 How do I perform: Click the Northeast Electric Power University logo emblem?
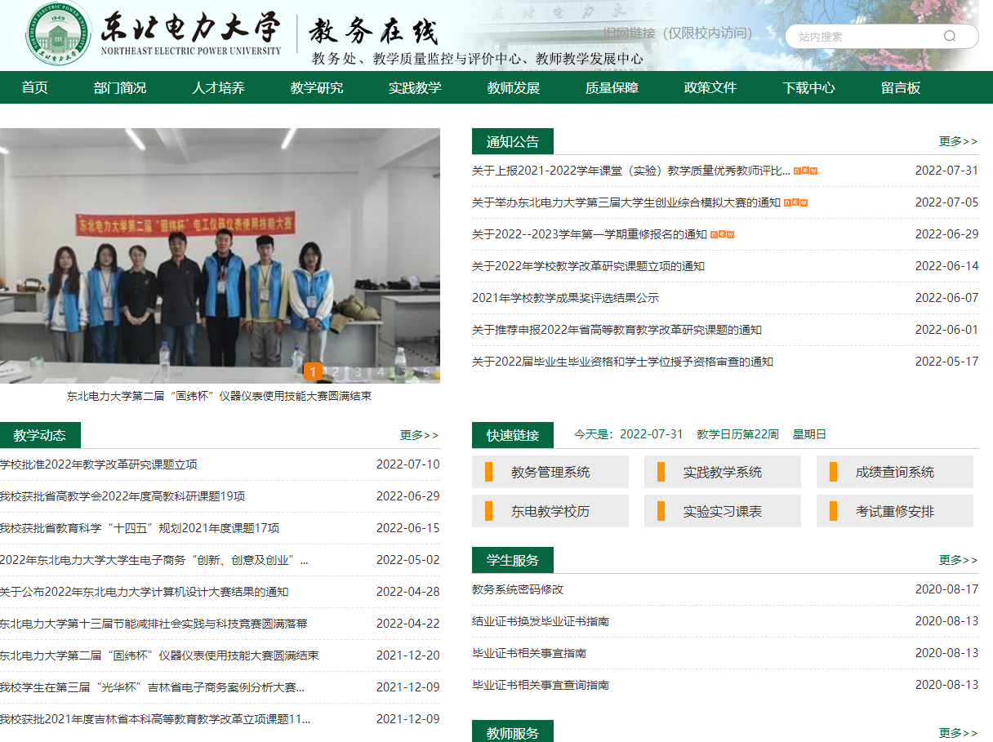pyautogui.click(x=56, y=35)
